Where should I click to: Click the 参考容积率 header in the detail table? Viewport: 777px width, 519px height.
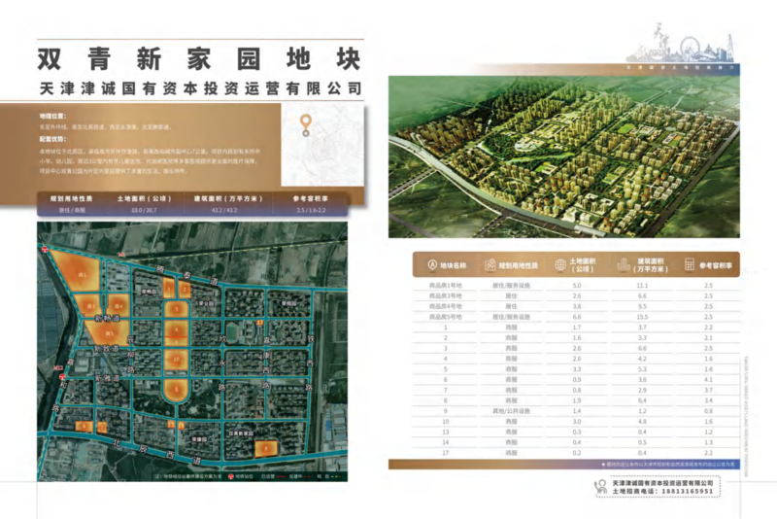(716, 265)
